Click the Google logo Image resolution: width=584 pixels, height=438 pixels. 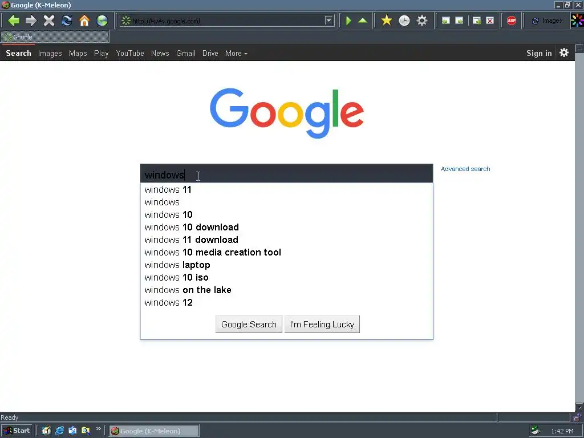click(x=287, y=113)
